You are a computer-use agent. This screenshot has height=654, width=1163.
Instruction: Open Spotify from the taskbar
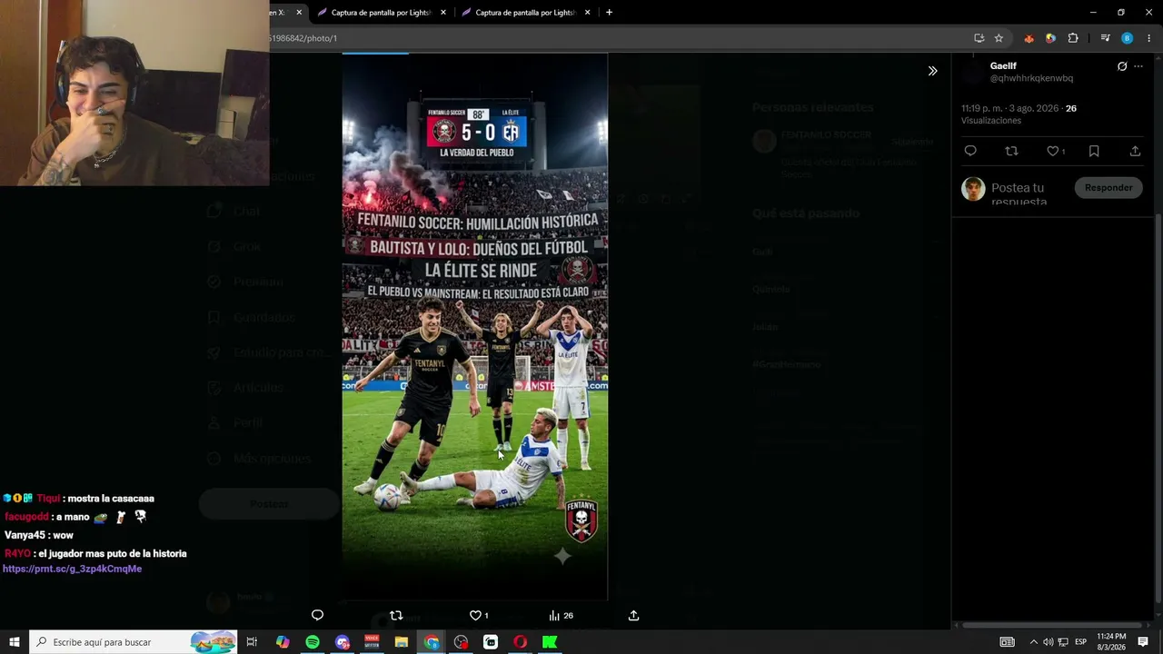tap(313, 642)
